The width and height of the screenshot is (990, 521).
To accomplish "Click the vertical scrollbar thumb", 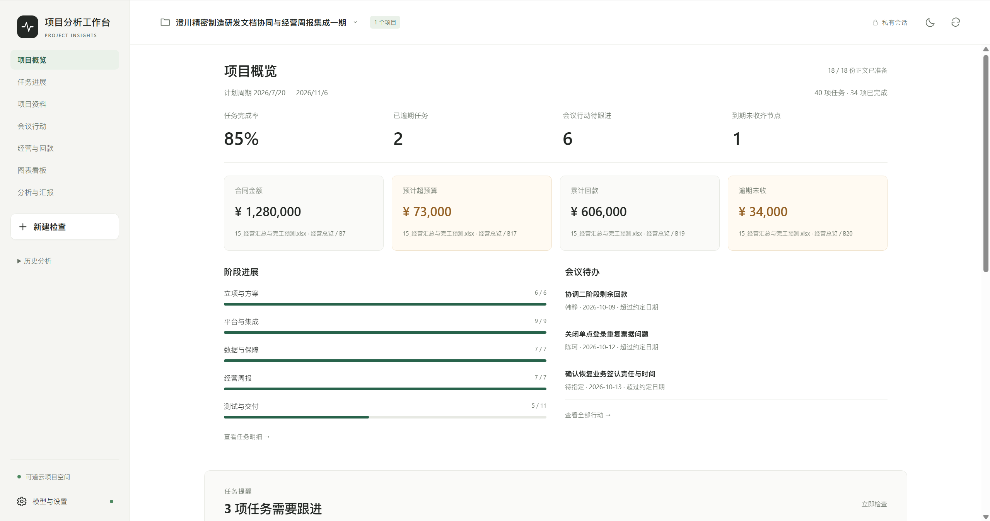I will (x=986, y=164).
